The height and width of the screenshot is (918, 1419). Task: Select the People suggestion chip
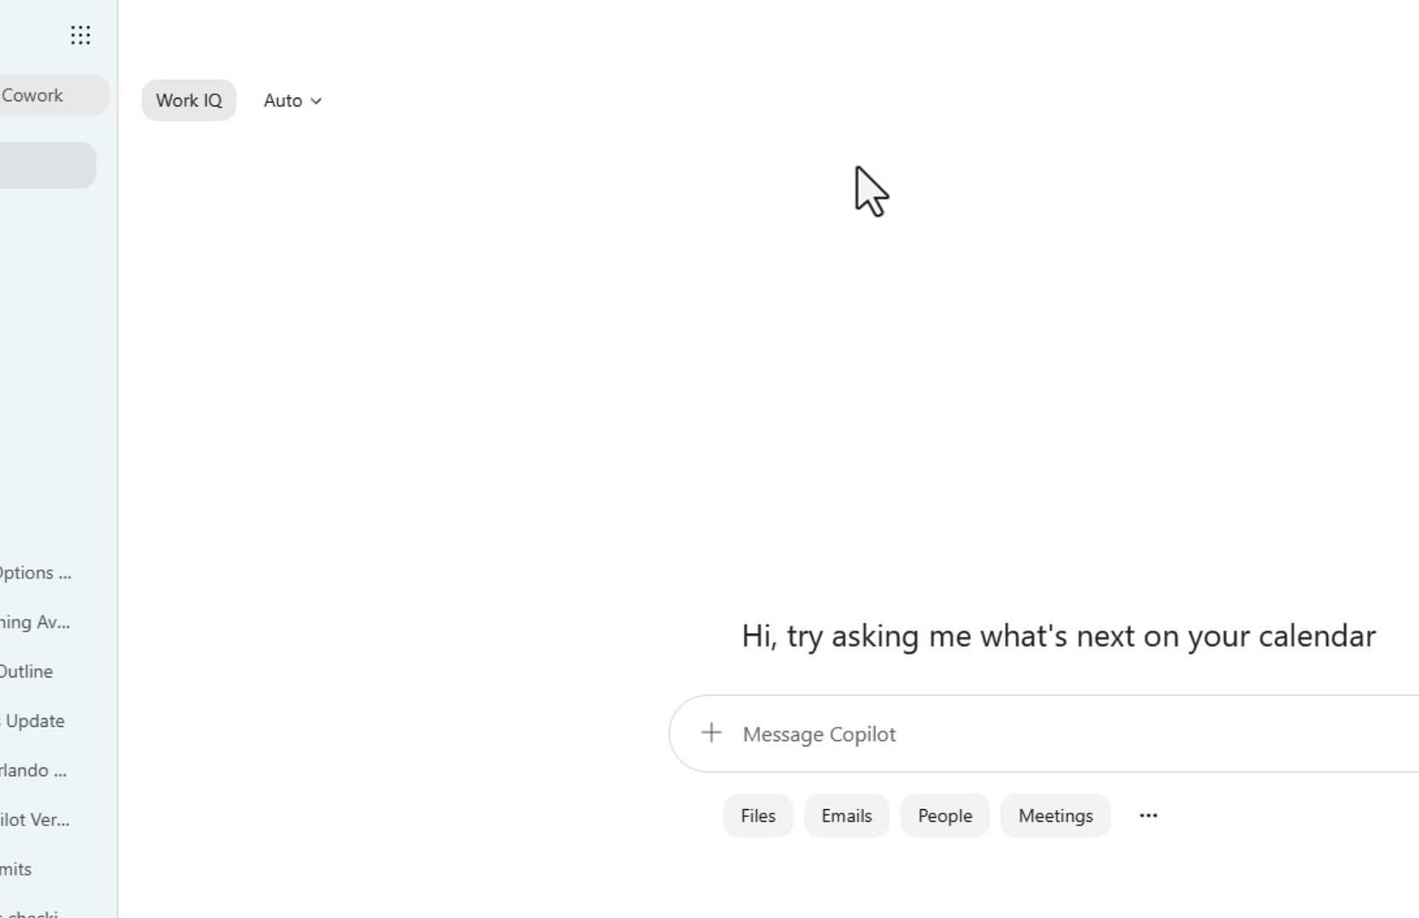[945, 816]
